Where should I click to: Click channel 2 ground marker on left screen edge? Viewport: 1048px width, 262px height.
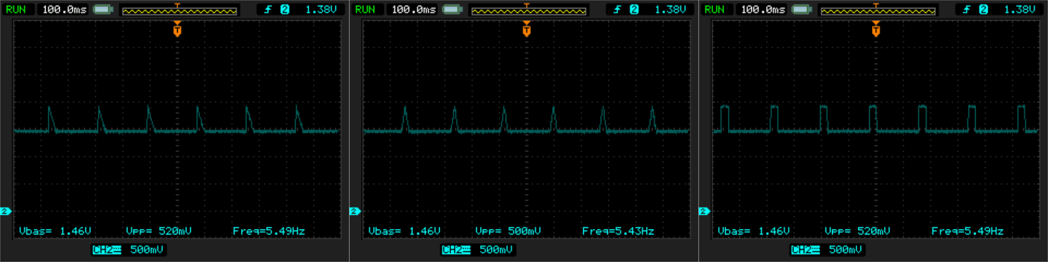6,211
